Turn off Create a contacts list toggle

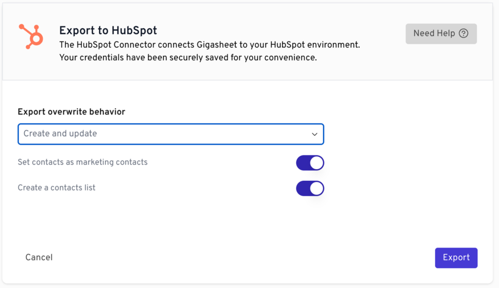click(x=310, y=188)
